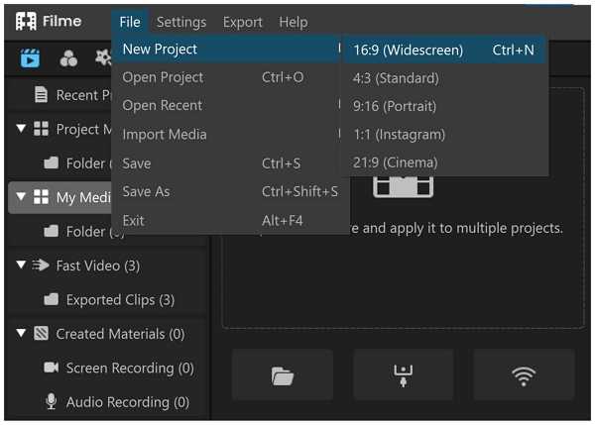Image resolution: width=595 pixels, height=425 pixels.
Task: Open the Export menu
Action: [x=242, y=22]
